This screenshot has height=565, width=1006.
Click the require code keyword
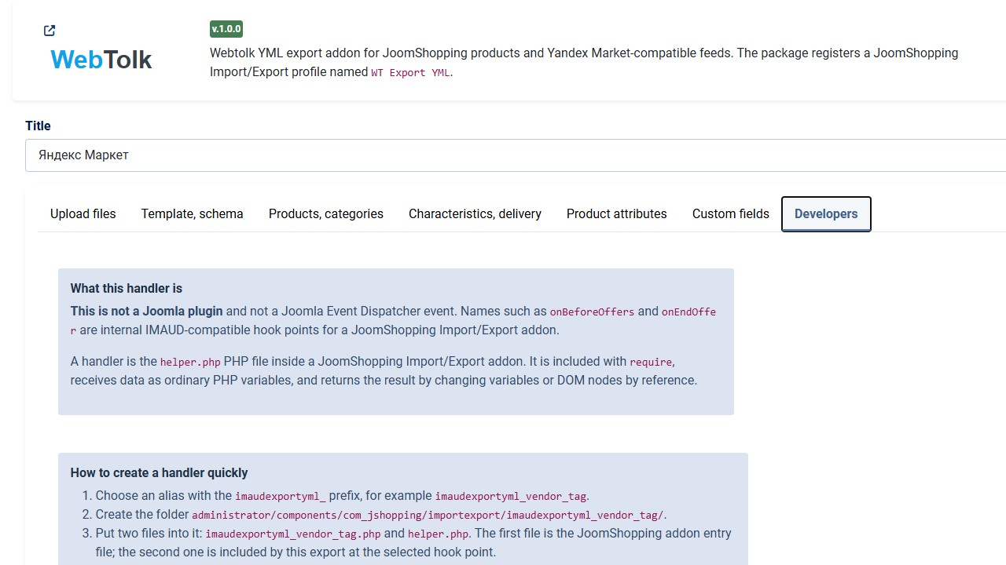point(651,362)
